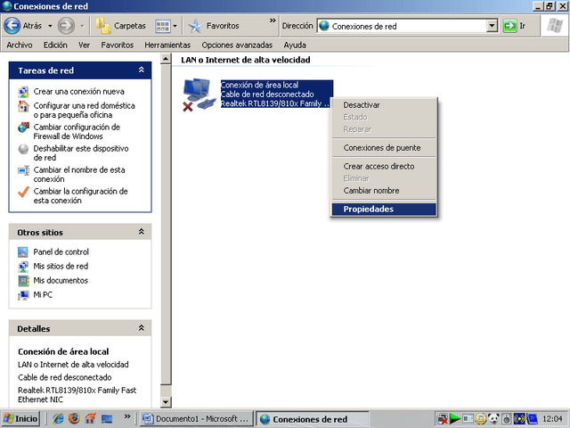
Task: Collapse the Tareas de red panel
Action: pyautogui.click(x=142, y=70)
